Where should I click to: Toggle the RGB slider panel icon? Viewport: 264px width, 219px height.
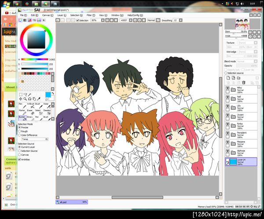[25, 20]
